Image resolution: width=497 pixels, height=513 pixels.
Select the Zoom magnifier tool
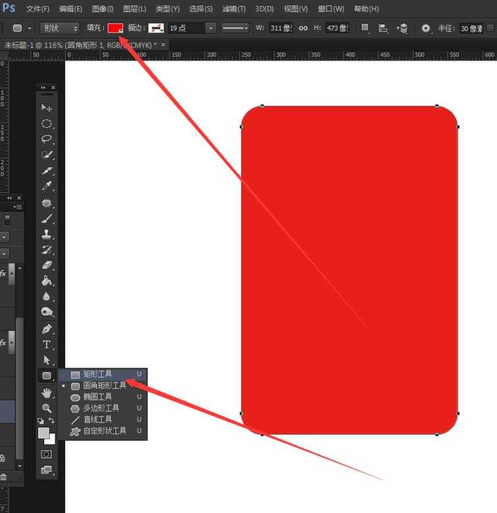[46, 408]
